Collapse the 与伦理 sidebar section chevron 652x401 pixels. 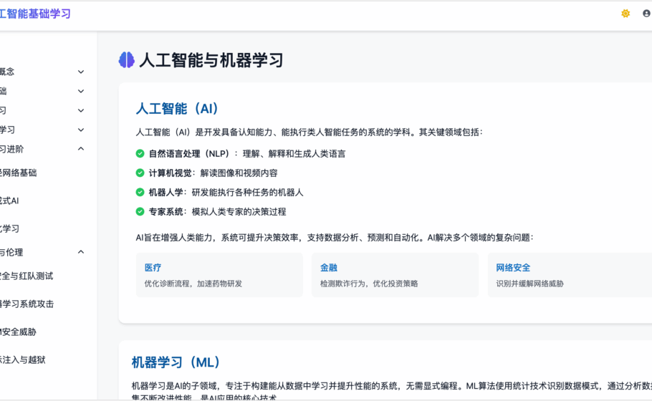tap(81, 252)
